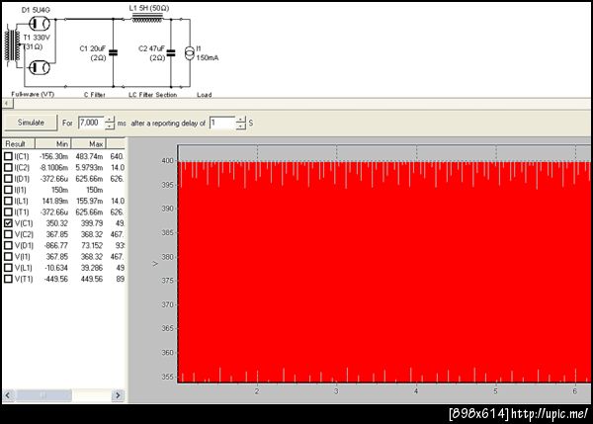This screenshot has height=424, width=593.
Task: Click the 'L1 5H (50Ω)' label
Action: click(149, 8)
